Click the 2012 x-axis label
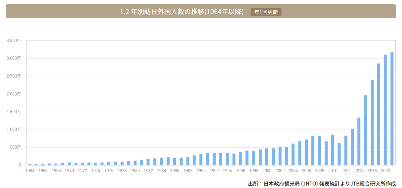The image size is (402, 188). click(x=346, y=171)
